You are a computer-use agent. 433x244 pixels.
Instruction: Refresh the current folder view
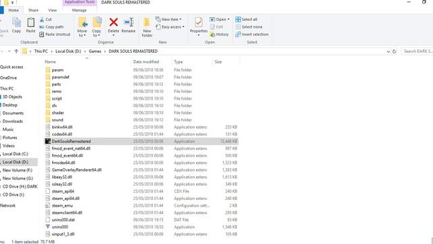coord(394,52)
